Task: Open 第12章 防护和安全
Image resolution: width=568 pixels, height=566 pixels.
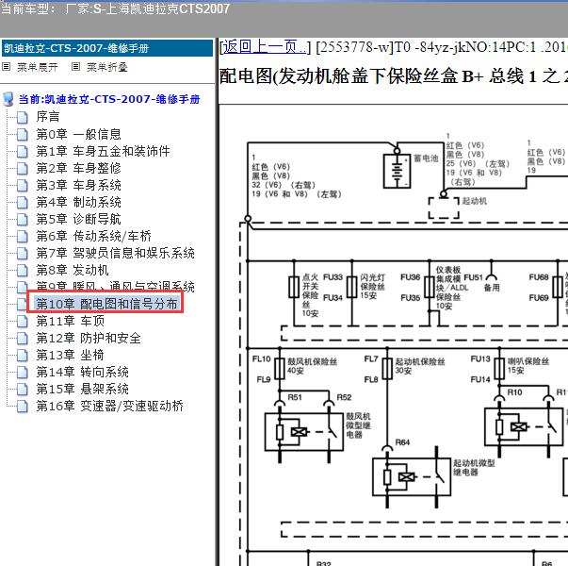Action: coord(89,338)
